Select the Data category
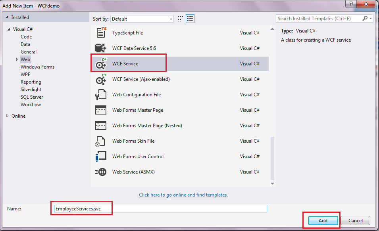 coord(25,44)
